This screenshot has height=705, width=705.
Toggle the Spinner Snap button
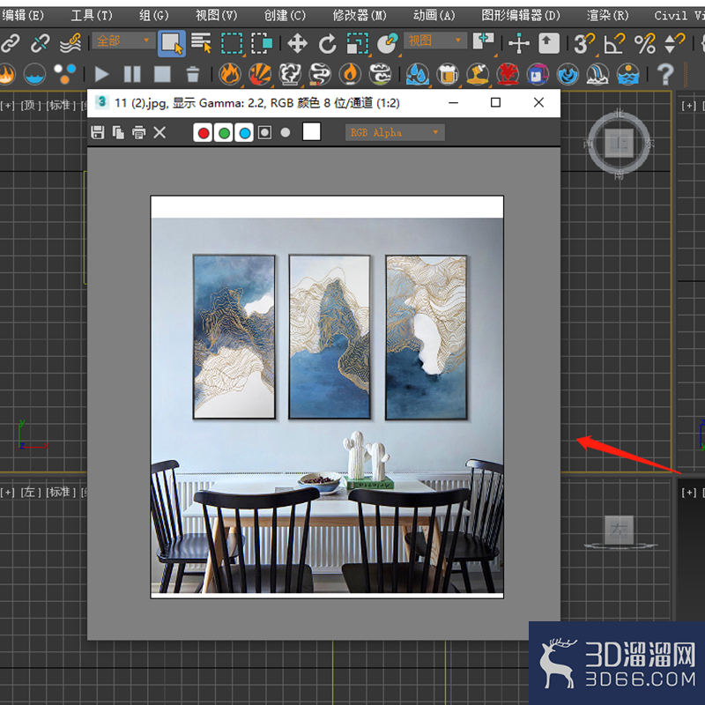[674, 43]
